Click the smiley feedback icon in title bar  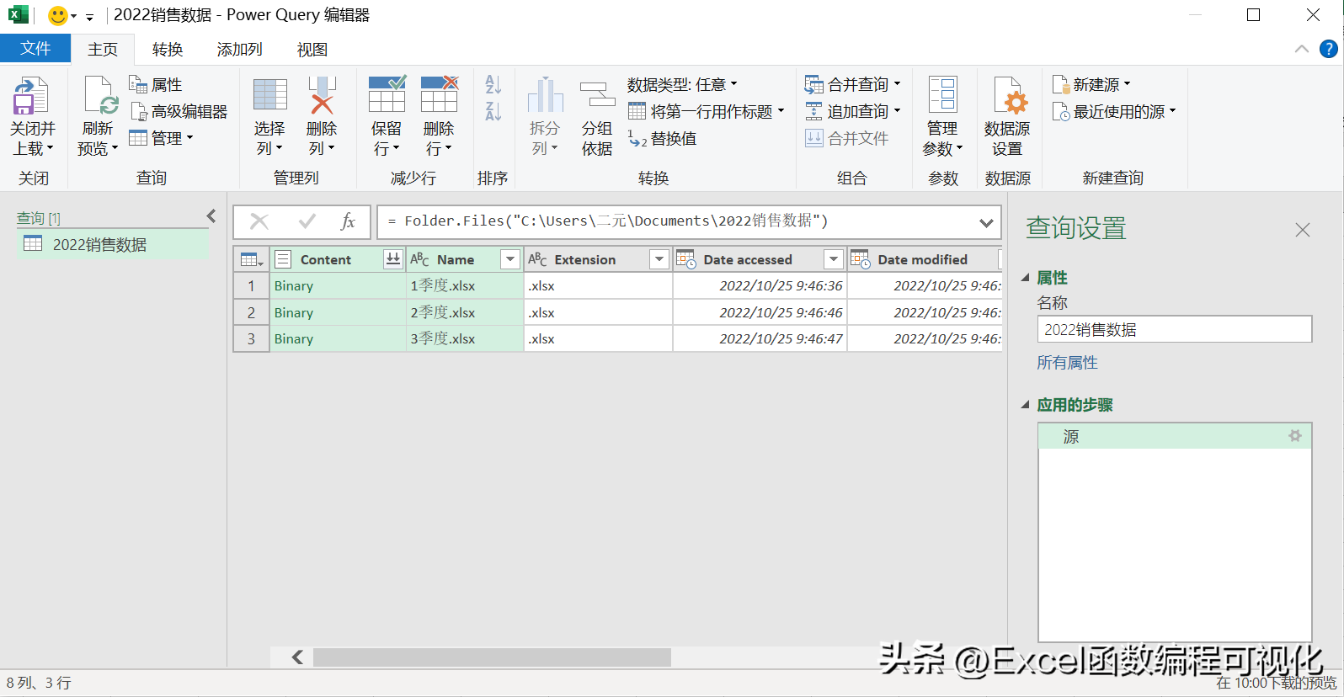click(x=57, y=15)
